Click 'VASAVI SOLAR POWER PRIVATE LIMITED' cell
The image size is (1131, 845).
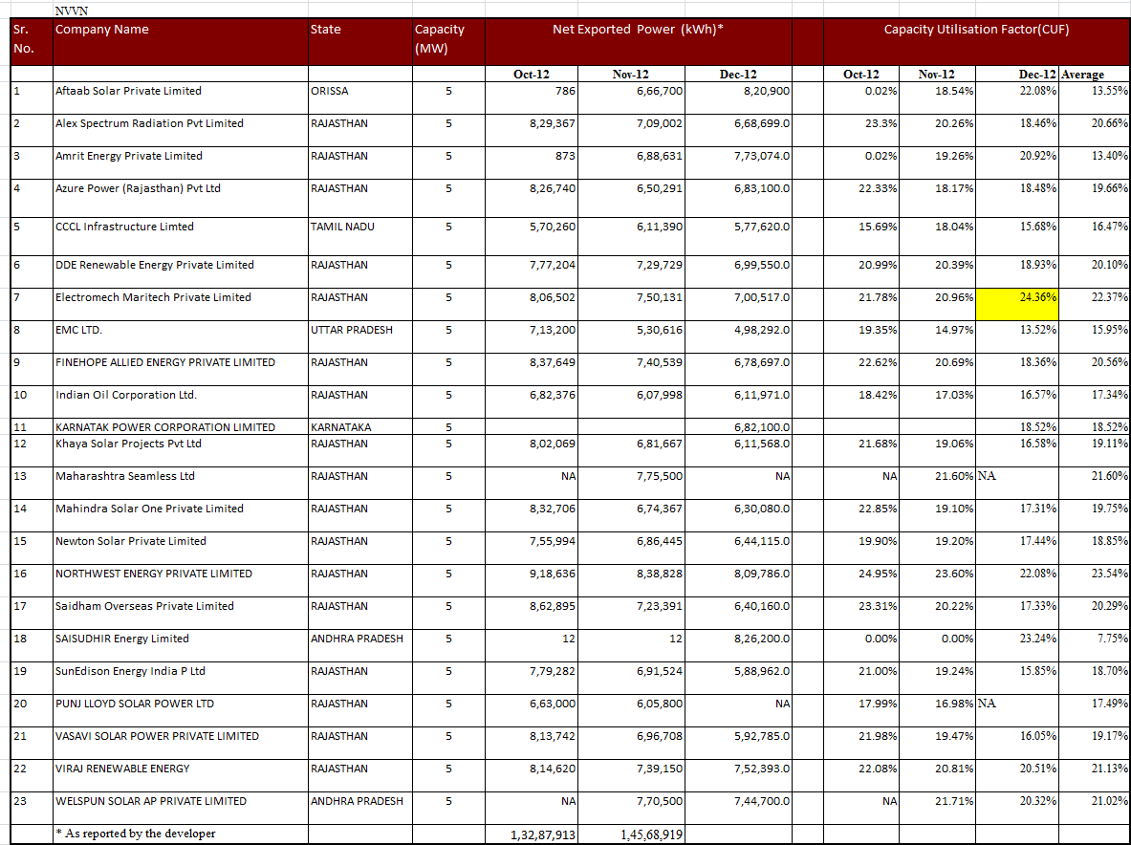(181, 742)
